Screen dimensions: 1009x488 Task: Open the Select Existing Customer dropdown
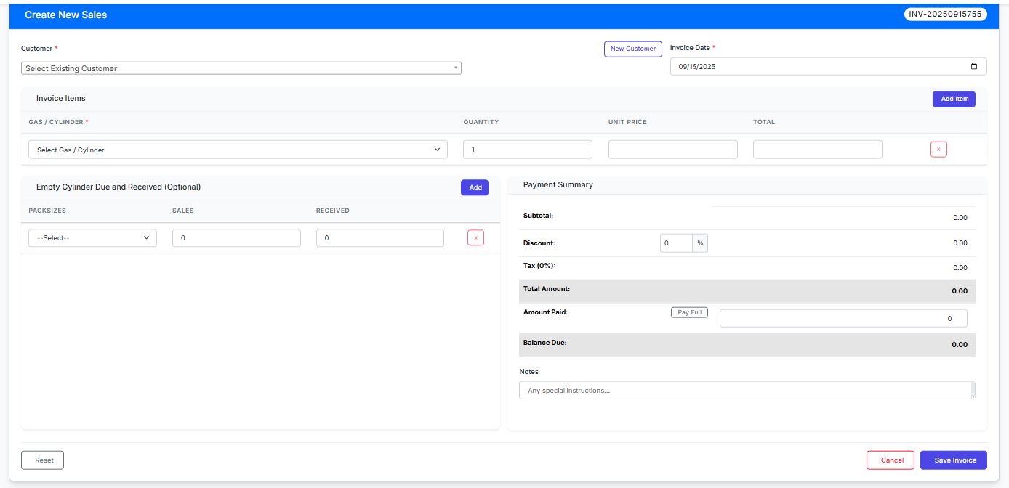click(x=241, y=68)
